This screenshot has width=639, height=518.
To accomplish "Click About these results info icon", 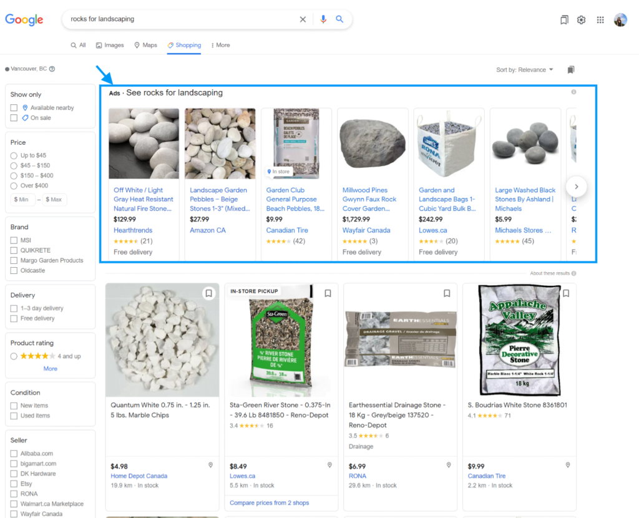I will tap(574, 273).
